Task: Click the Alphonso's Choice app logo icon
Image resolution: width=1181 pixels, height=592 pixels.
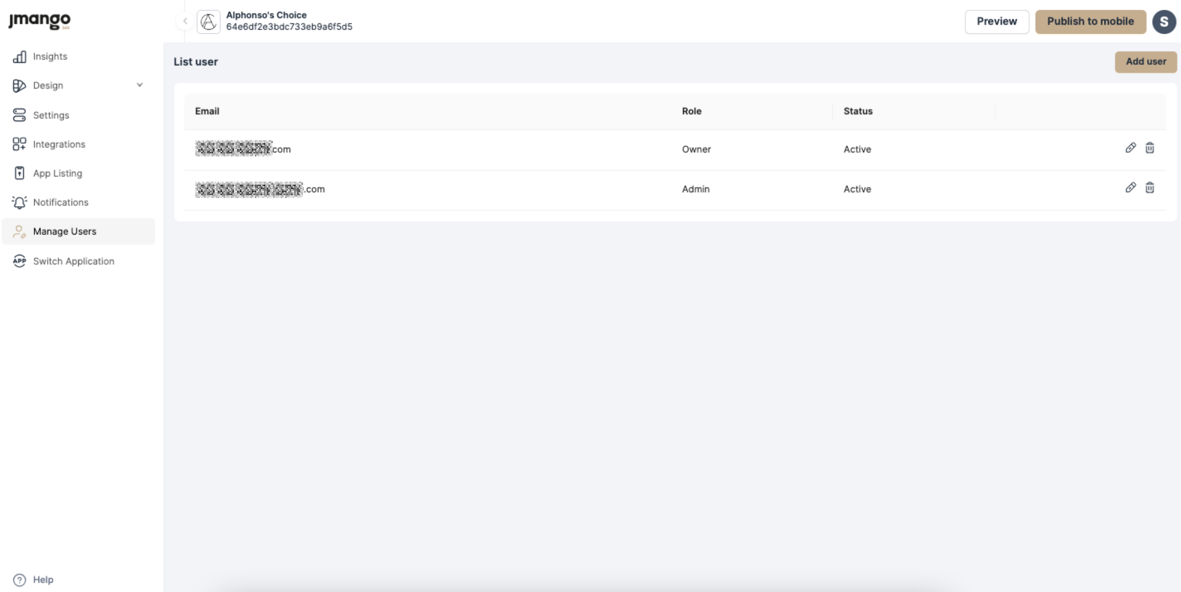Action: pos(208,22)
